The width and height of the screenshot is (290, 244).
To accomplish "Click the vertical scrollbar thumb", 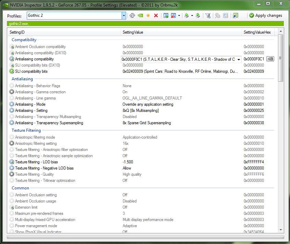I will (x=281, y=58).
